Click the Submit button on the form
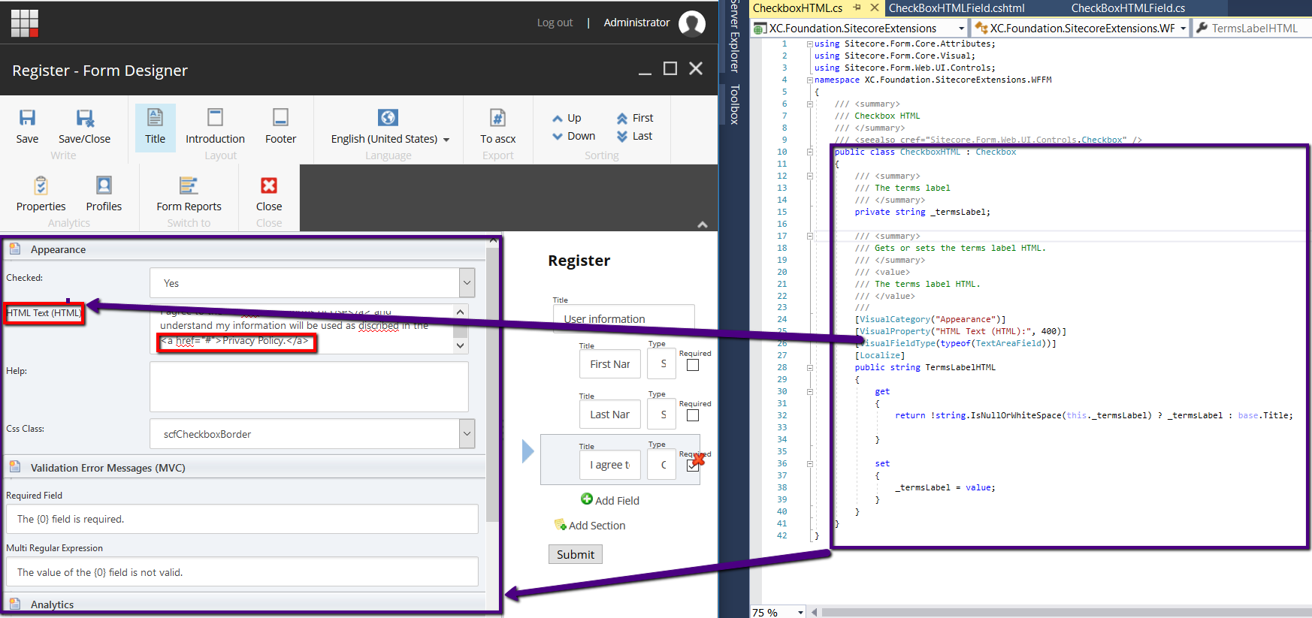The width and height of the screenshot is (1312, 618). click(x=576, y=554)
